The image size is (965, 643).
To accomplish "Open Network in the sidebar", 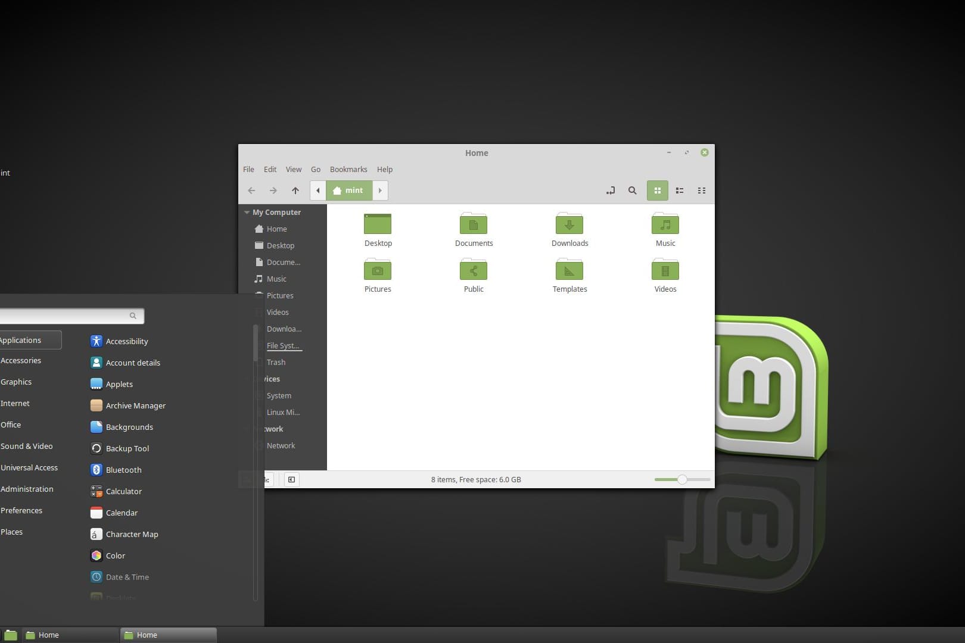I will (281, 445).
